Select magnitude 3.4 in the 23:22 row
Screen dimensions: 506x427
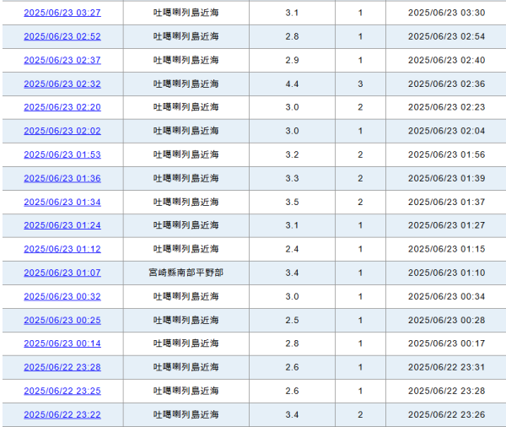point(292,414)
